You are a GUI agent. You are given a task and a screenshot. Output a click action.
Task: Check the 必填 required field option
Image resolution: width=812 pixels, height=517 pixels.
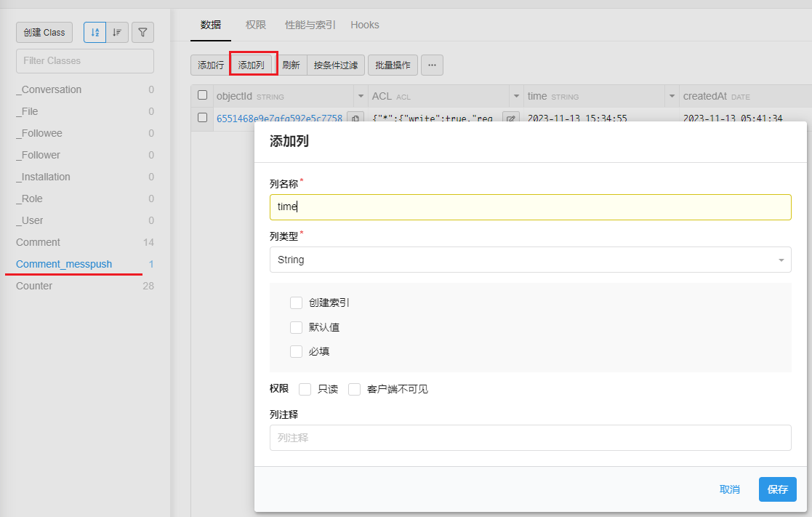pos(297,351)
